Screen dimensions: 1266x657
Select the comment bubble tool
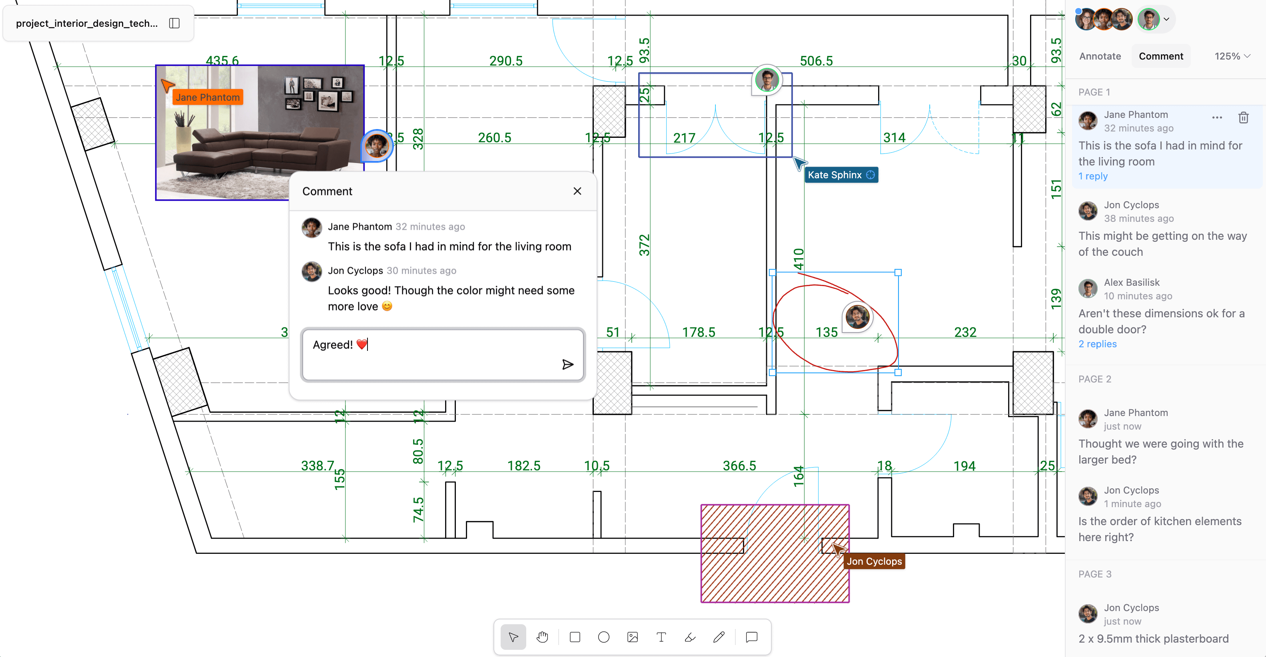click(751, 637)
